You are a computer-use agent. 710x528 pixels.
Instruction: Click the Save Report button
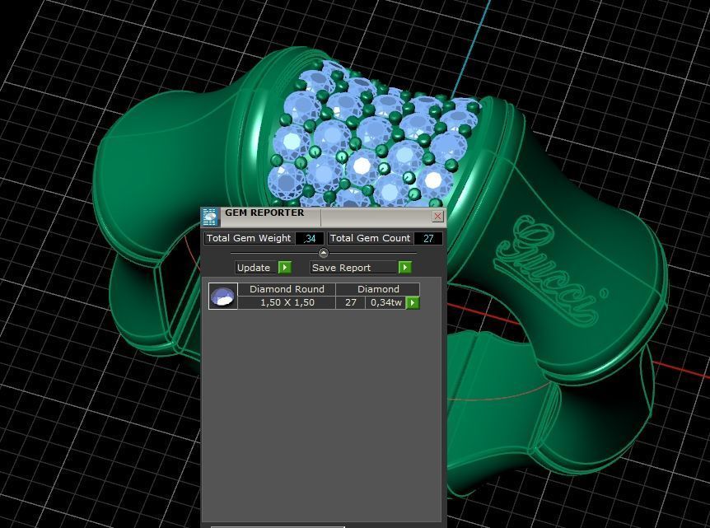point(354,268)
